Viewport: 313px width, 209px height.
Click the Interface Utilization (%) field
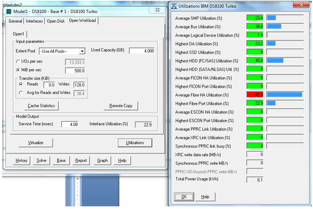[x=144, y=125]
